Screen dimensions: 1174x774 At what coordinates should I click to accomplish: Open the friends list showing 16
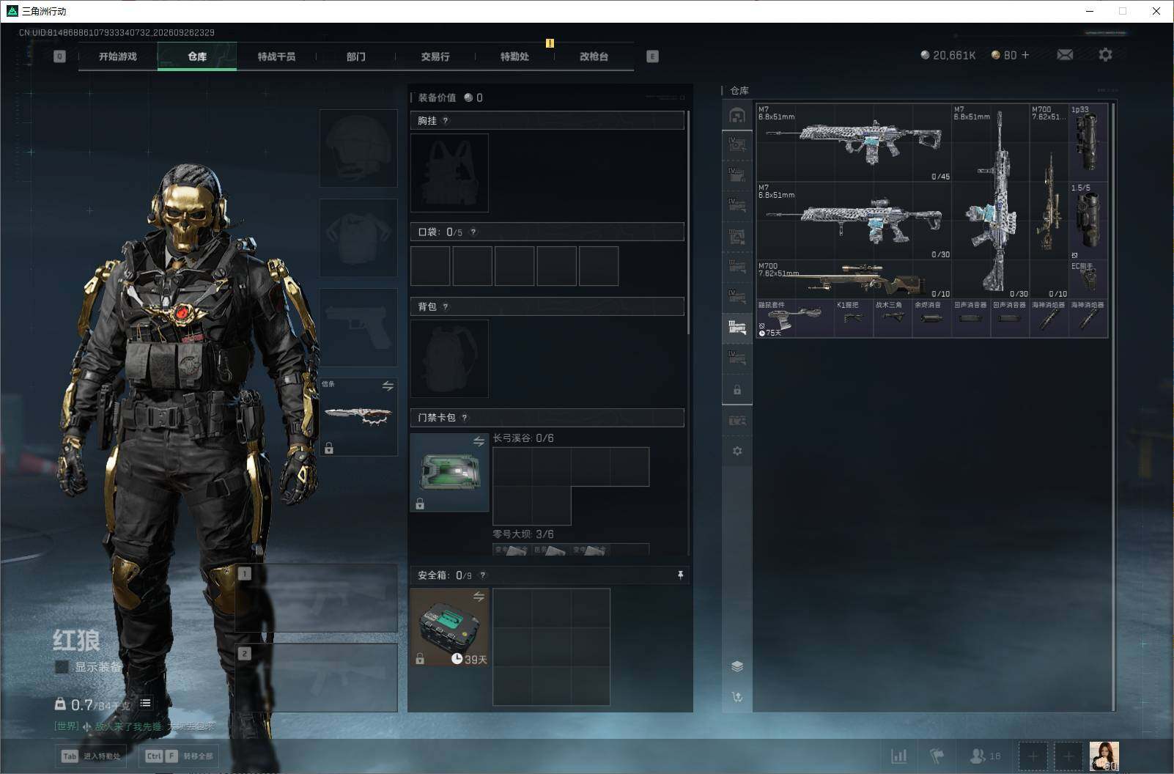coord(985,756)
